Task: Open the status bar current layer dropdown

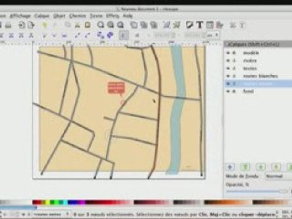Action: [x=51, y=214]
